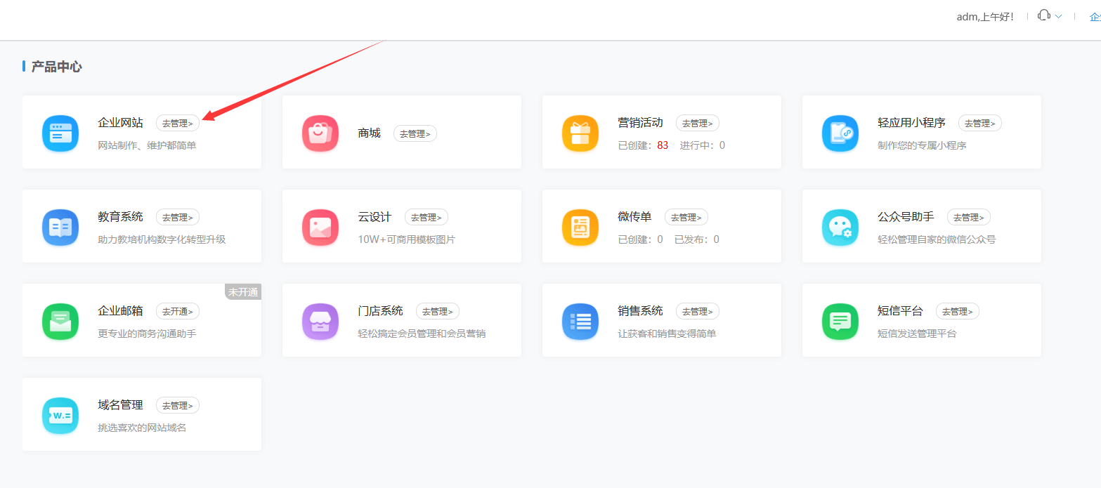Image resolution: width=1101 pixels, height=488 pixels.
Task: Click 轻松管理自家的微信公众号 description text
Action: click(937, 239)
